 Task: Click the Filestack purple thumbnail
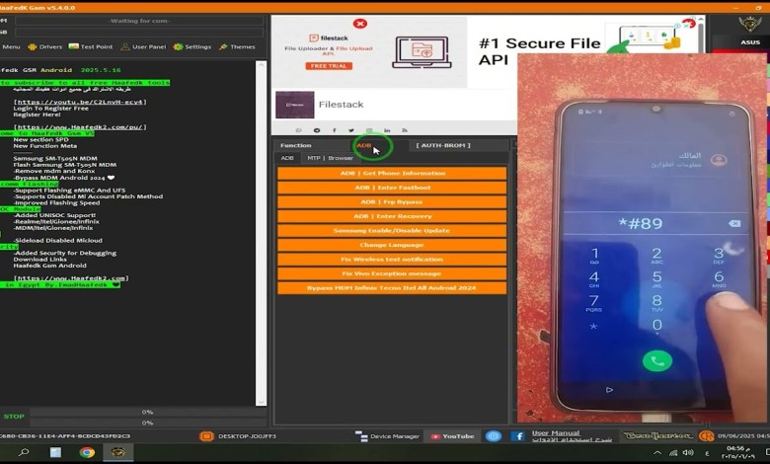click(294, 105)
